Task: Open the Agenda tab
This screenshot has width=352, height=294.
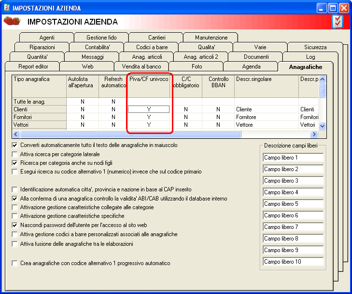Action: tap(251, 67)
